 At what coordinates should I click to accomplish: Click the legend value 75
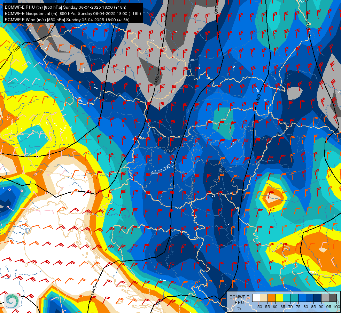pyautogui.click(x=298, y=307)
